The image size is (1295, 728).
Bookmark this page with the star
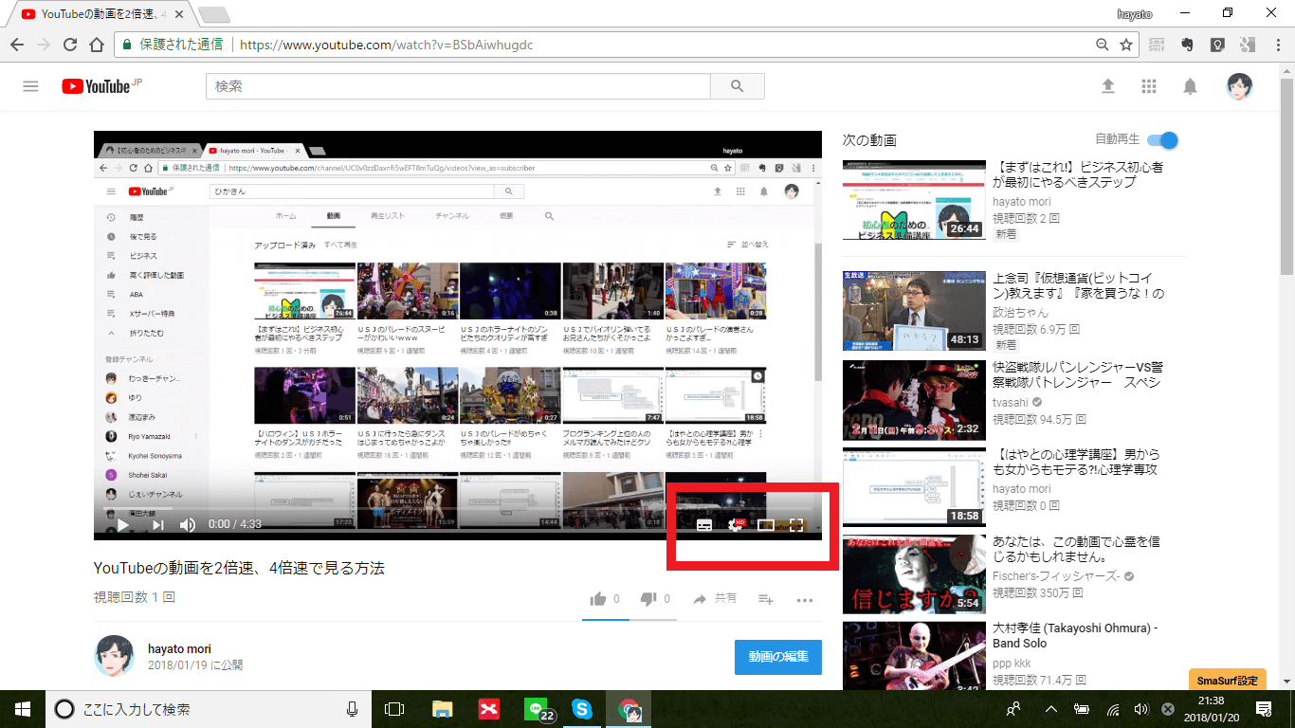pos(1126,45)
